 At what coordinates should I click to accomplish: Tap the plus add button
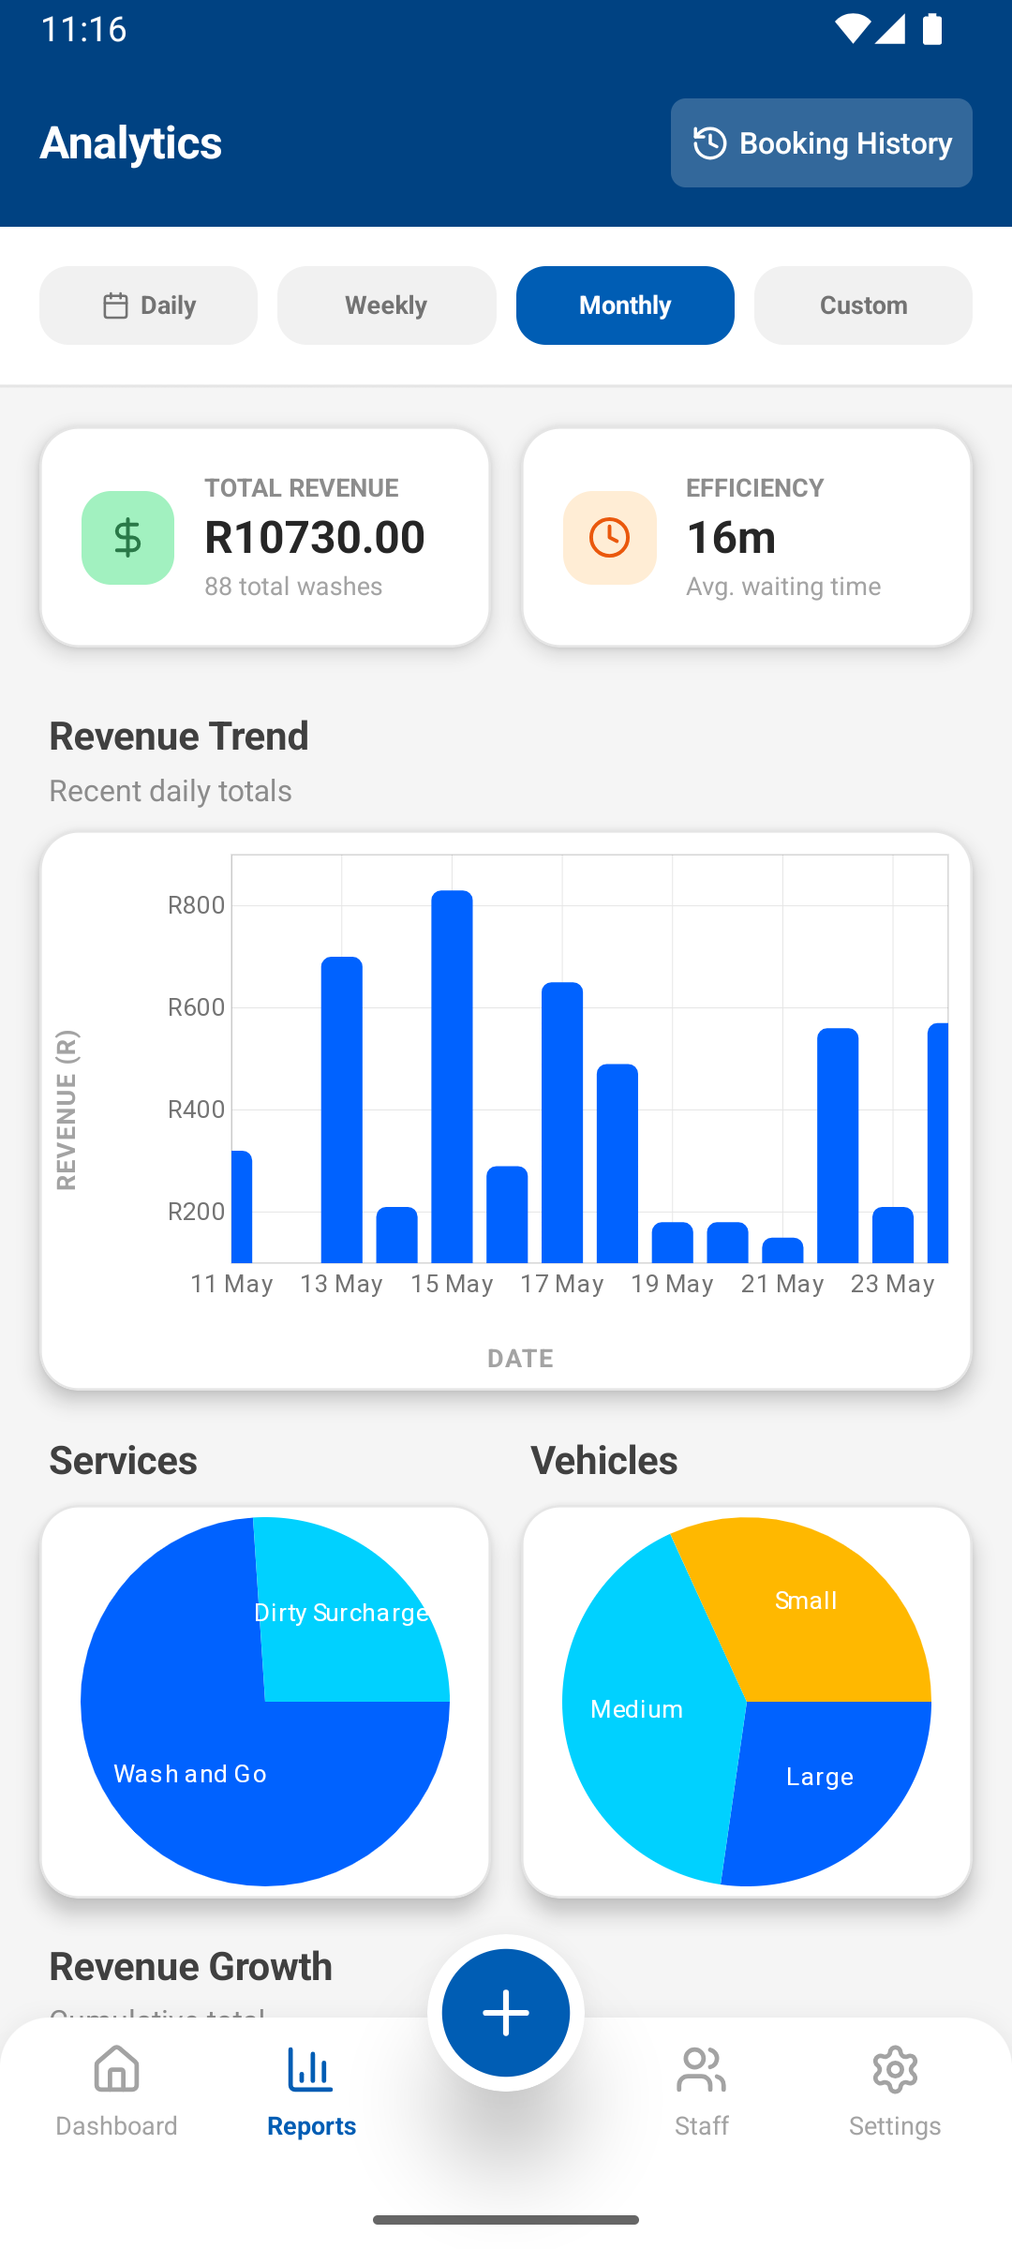pyautogui.click(x=506, y=2013)
